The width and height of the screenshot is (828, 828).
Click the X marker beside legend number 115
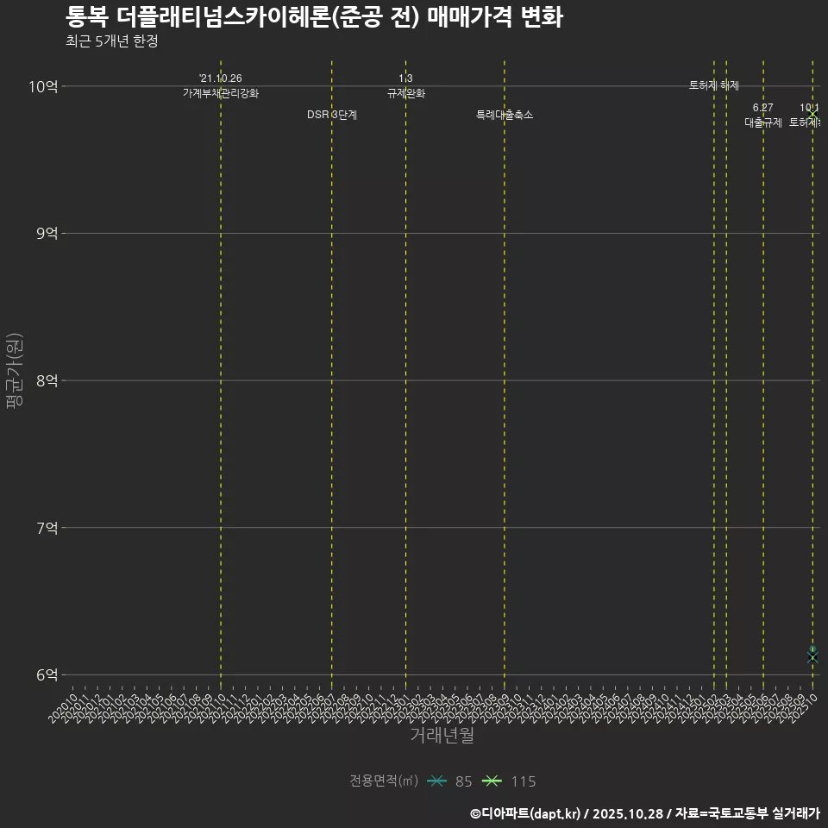(492, 781)
